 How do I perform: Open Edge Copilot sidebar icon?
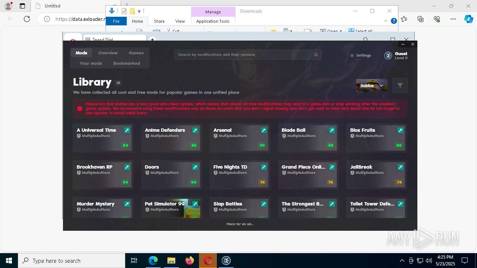(x=468, y=19)
